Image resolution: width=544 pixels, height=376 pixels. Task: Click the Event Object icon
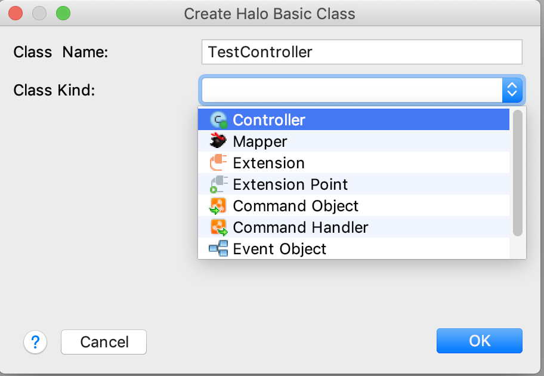[x=218, y=249]
